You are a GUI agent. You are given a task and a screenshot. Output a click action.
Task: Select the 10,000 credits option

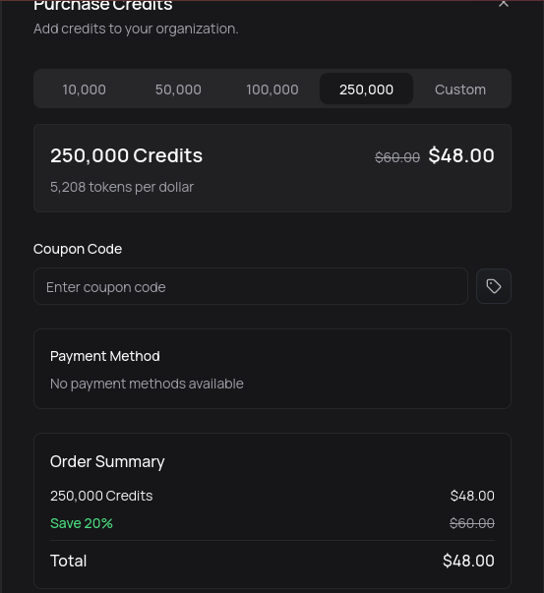(x=84, y=89)
